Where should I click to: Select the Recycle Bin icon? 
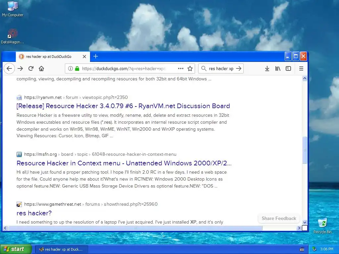(x=322, y=226)
